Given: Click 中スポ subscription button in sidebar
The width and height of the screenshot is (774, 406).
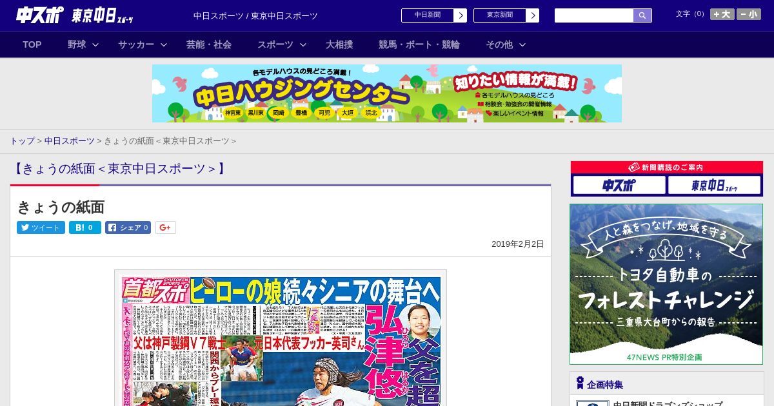Looking at the screenshot, I should tap(619, 186).
